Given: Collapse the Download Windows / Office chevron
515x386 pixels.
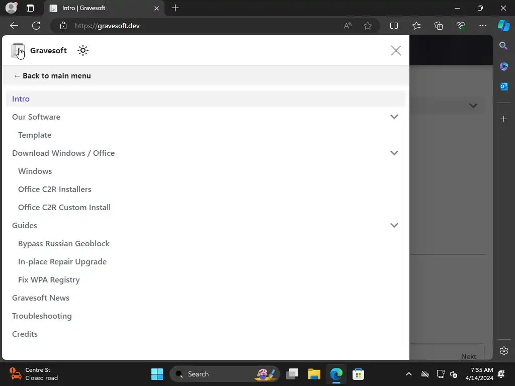Looking at the screenshot, I should click(x=394, y=153).
